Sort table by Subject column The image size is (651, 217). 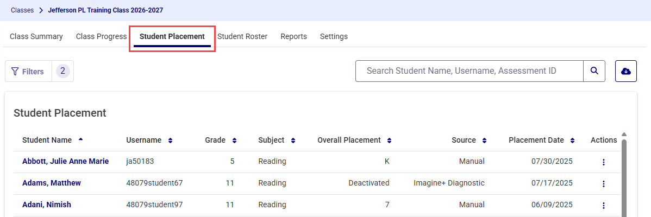[293, 141]
